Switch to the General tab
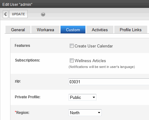This screenshot has height=120, width=149. 18,30
